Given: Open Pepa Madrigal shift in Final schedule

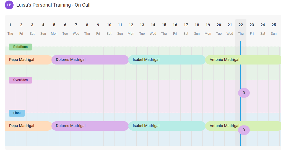Looking at the screenshot, I should (x=28, y=126).
